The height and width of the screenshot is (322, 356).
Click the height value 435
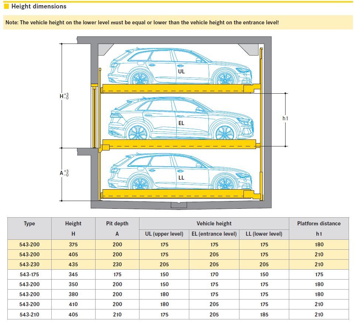point(73,264)
